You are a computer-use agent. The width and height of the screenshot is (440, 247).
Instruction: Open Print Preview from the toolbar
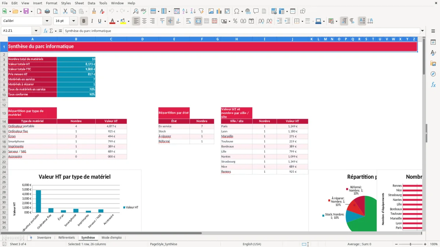[55, 11]
